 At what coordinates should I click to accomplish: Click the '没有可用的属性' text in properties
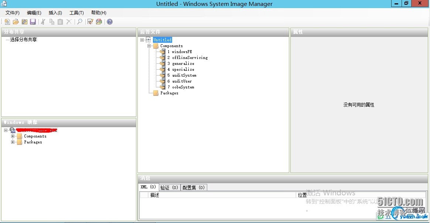click(359, 105)
